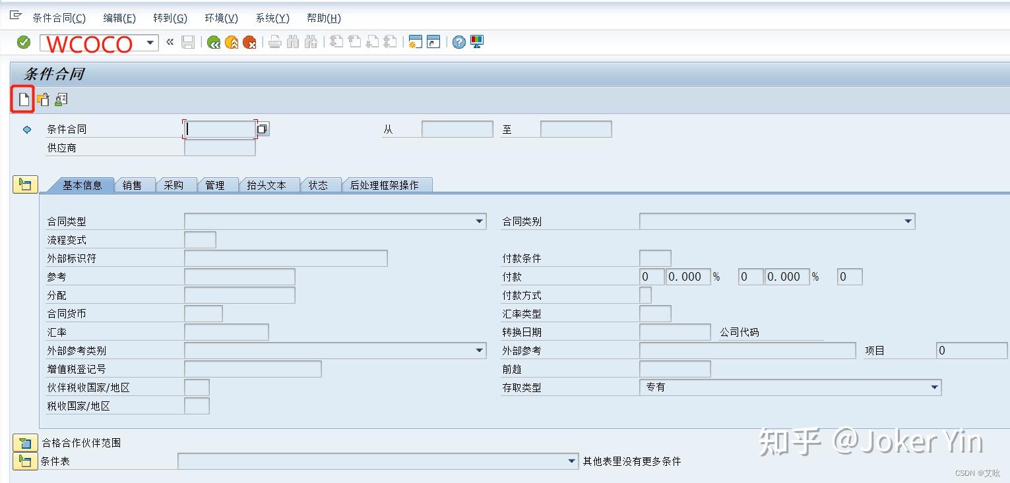Click the Help question mark icon

[x=458, y=42]
